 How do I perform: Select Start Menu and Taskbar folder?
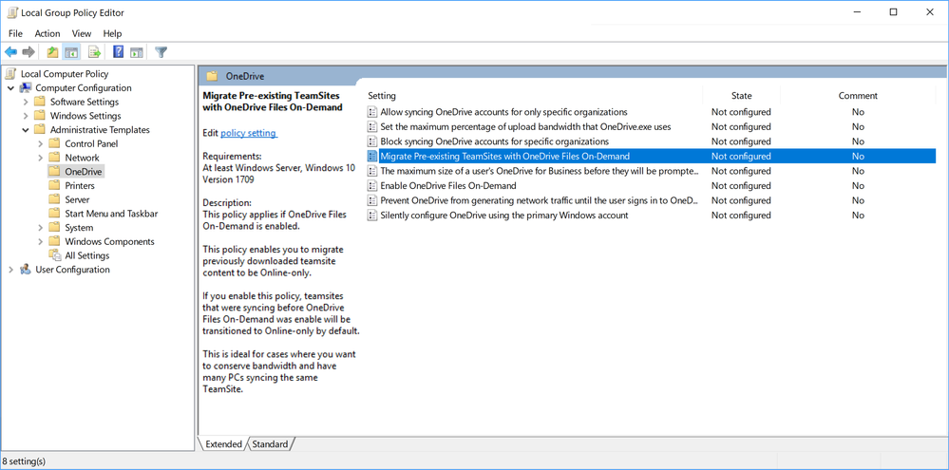pos(111,214)
